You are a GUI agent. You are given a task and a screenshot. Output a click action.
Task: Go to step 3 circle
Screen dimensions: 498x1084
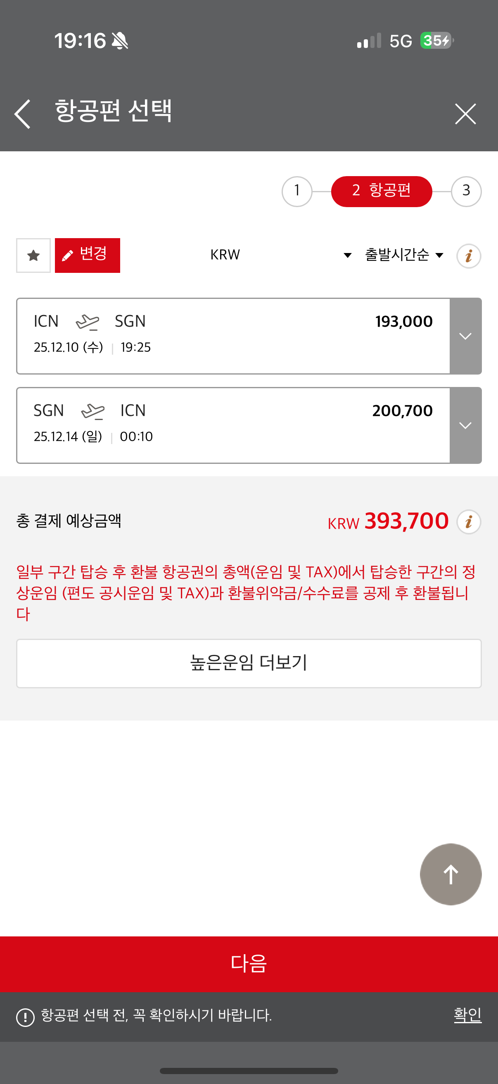click(x=466, y=191)
